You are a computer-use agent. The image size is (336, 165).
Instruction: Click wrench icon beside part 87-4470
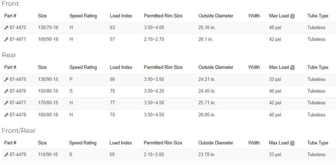(x=6, y=28)
